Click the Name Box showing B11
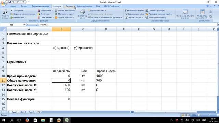219x123 pixels. click(x=11, y=25)
